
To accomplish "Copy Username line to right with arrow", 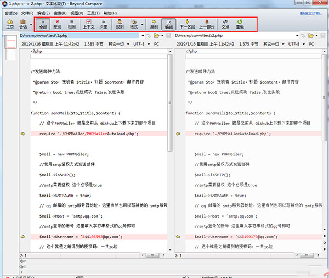I will pos(22,237).
